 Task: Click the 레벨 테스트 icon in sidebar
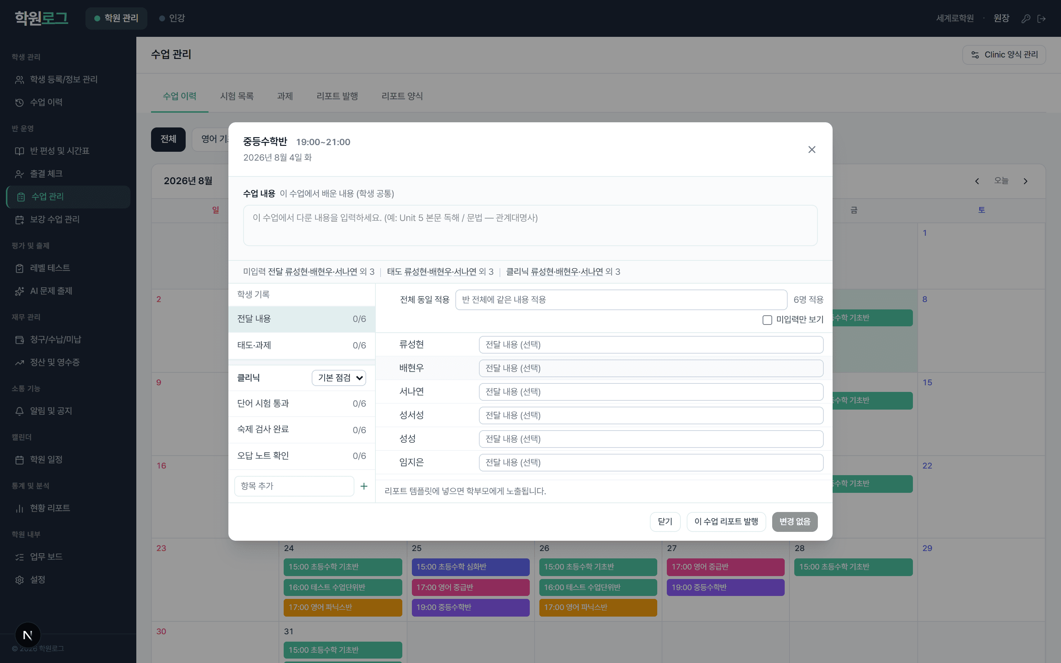[x=19, y=268]
